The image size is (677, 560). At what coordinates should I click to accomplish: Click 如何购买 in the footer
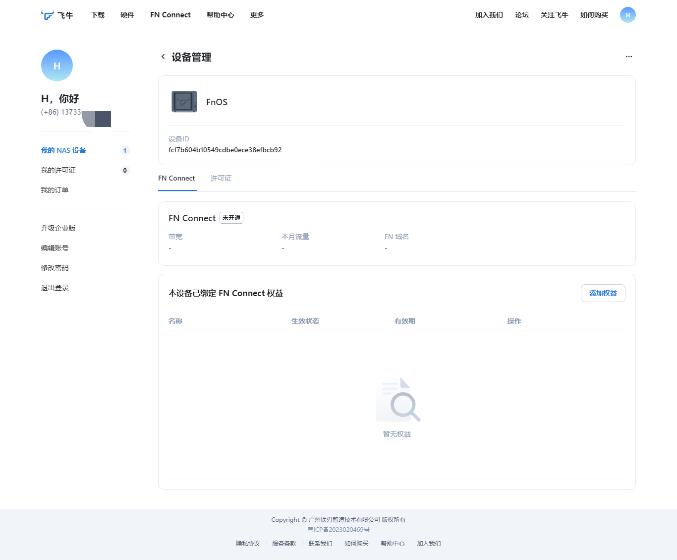356,544
